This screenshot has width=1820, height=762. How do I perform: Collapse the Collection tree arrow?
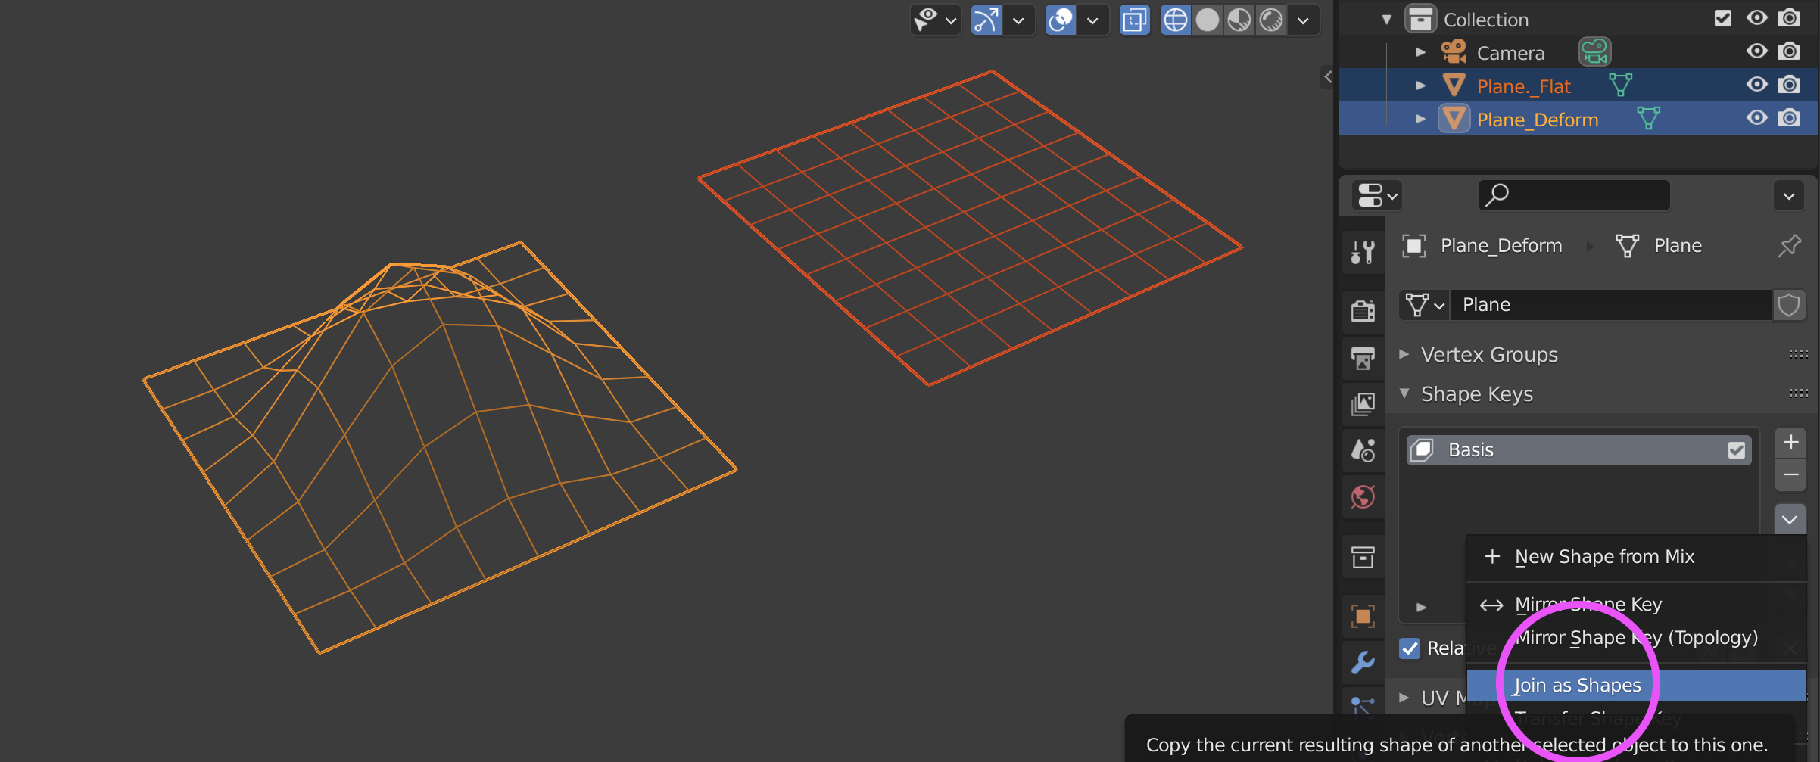point(1386,20)
